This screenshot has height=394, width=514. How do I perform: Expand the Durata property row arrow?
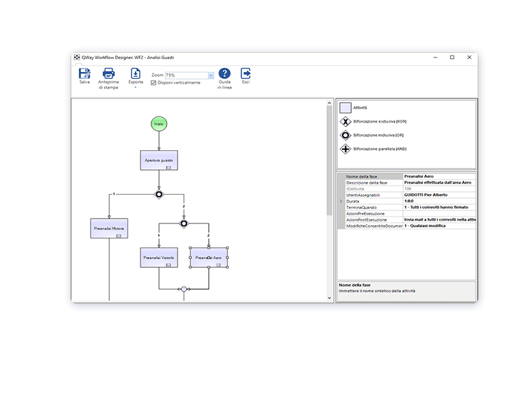pyautogui.click(x=341, y=201)
